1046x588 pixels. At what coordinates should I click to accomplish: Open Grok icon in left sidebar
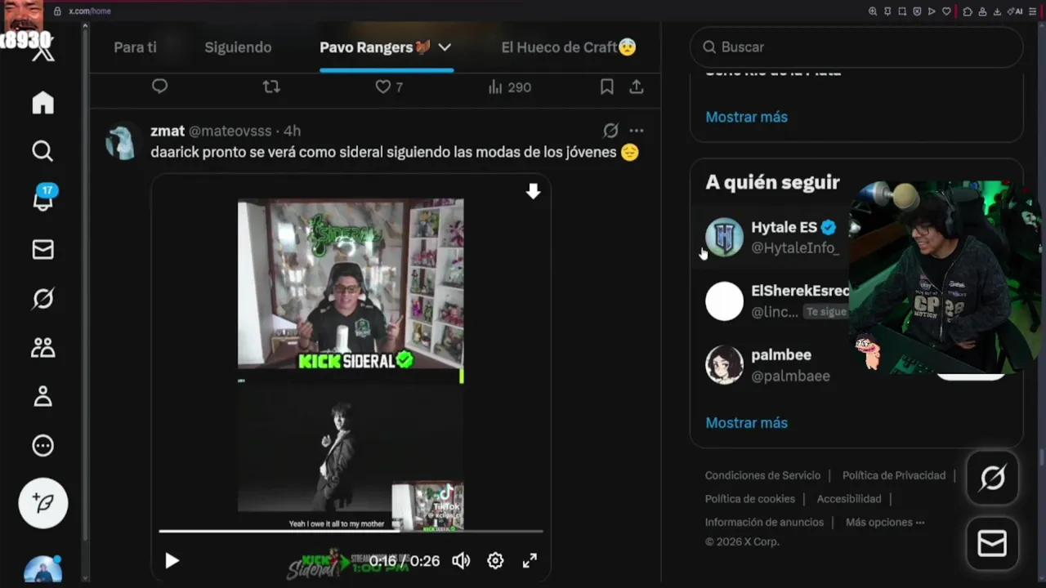pos(42,299)
